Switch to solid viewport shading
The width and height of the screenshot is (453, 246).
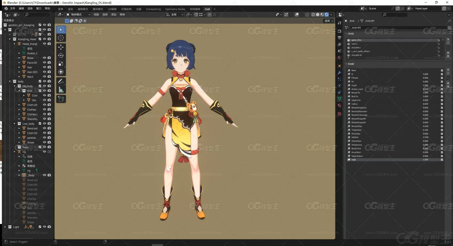point(318,15)
